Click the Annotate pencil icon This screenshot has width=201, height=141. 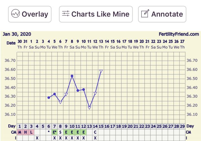point(145,14)
